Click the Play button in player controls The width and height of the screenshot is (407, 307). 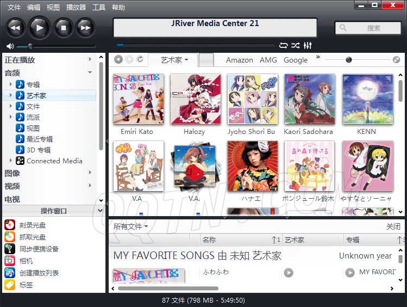pyautogui.click(x=39, y=27)
